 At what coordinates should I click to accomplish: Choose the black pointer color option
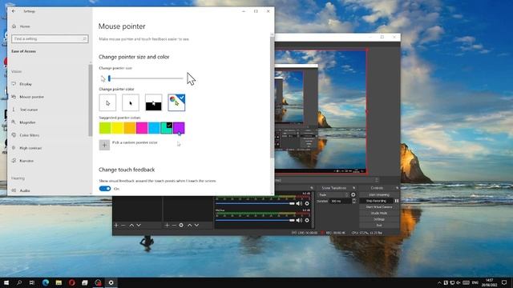(x=131, y=103)
